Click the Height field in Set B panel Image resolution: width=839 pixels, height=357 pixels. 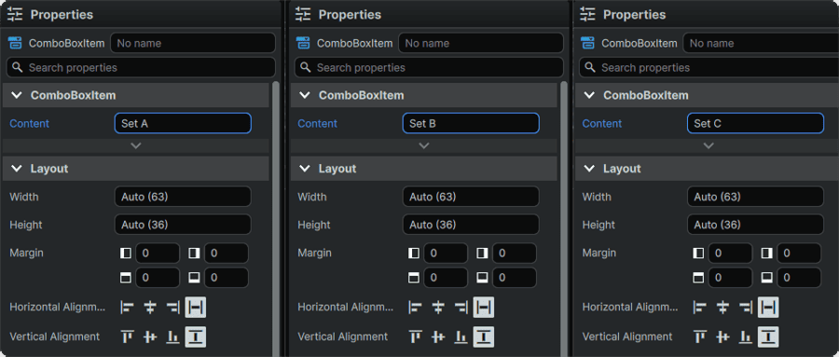point(471,225)
